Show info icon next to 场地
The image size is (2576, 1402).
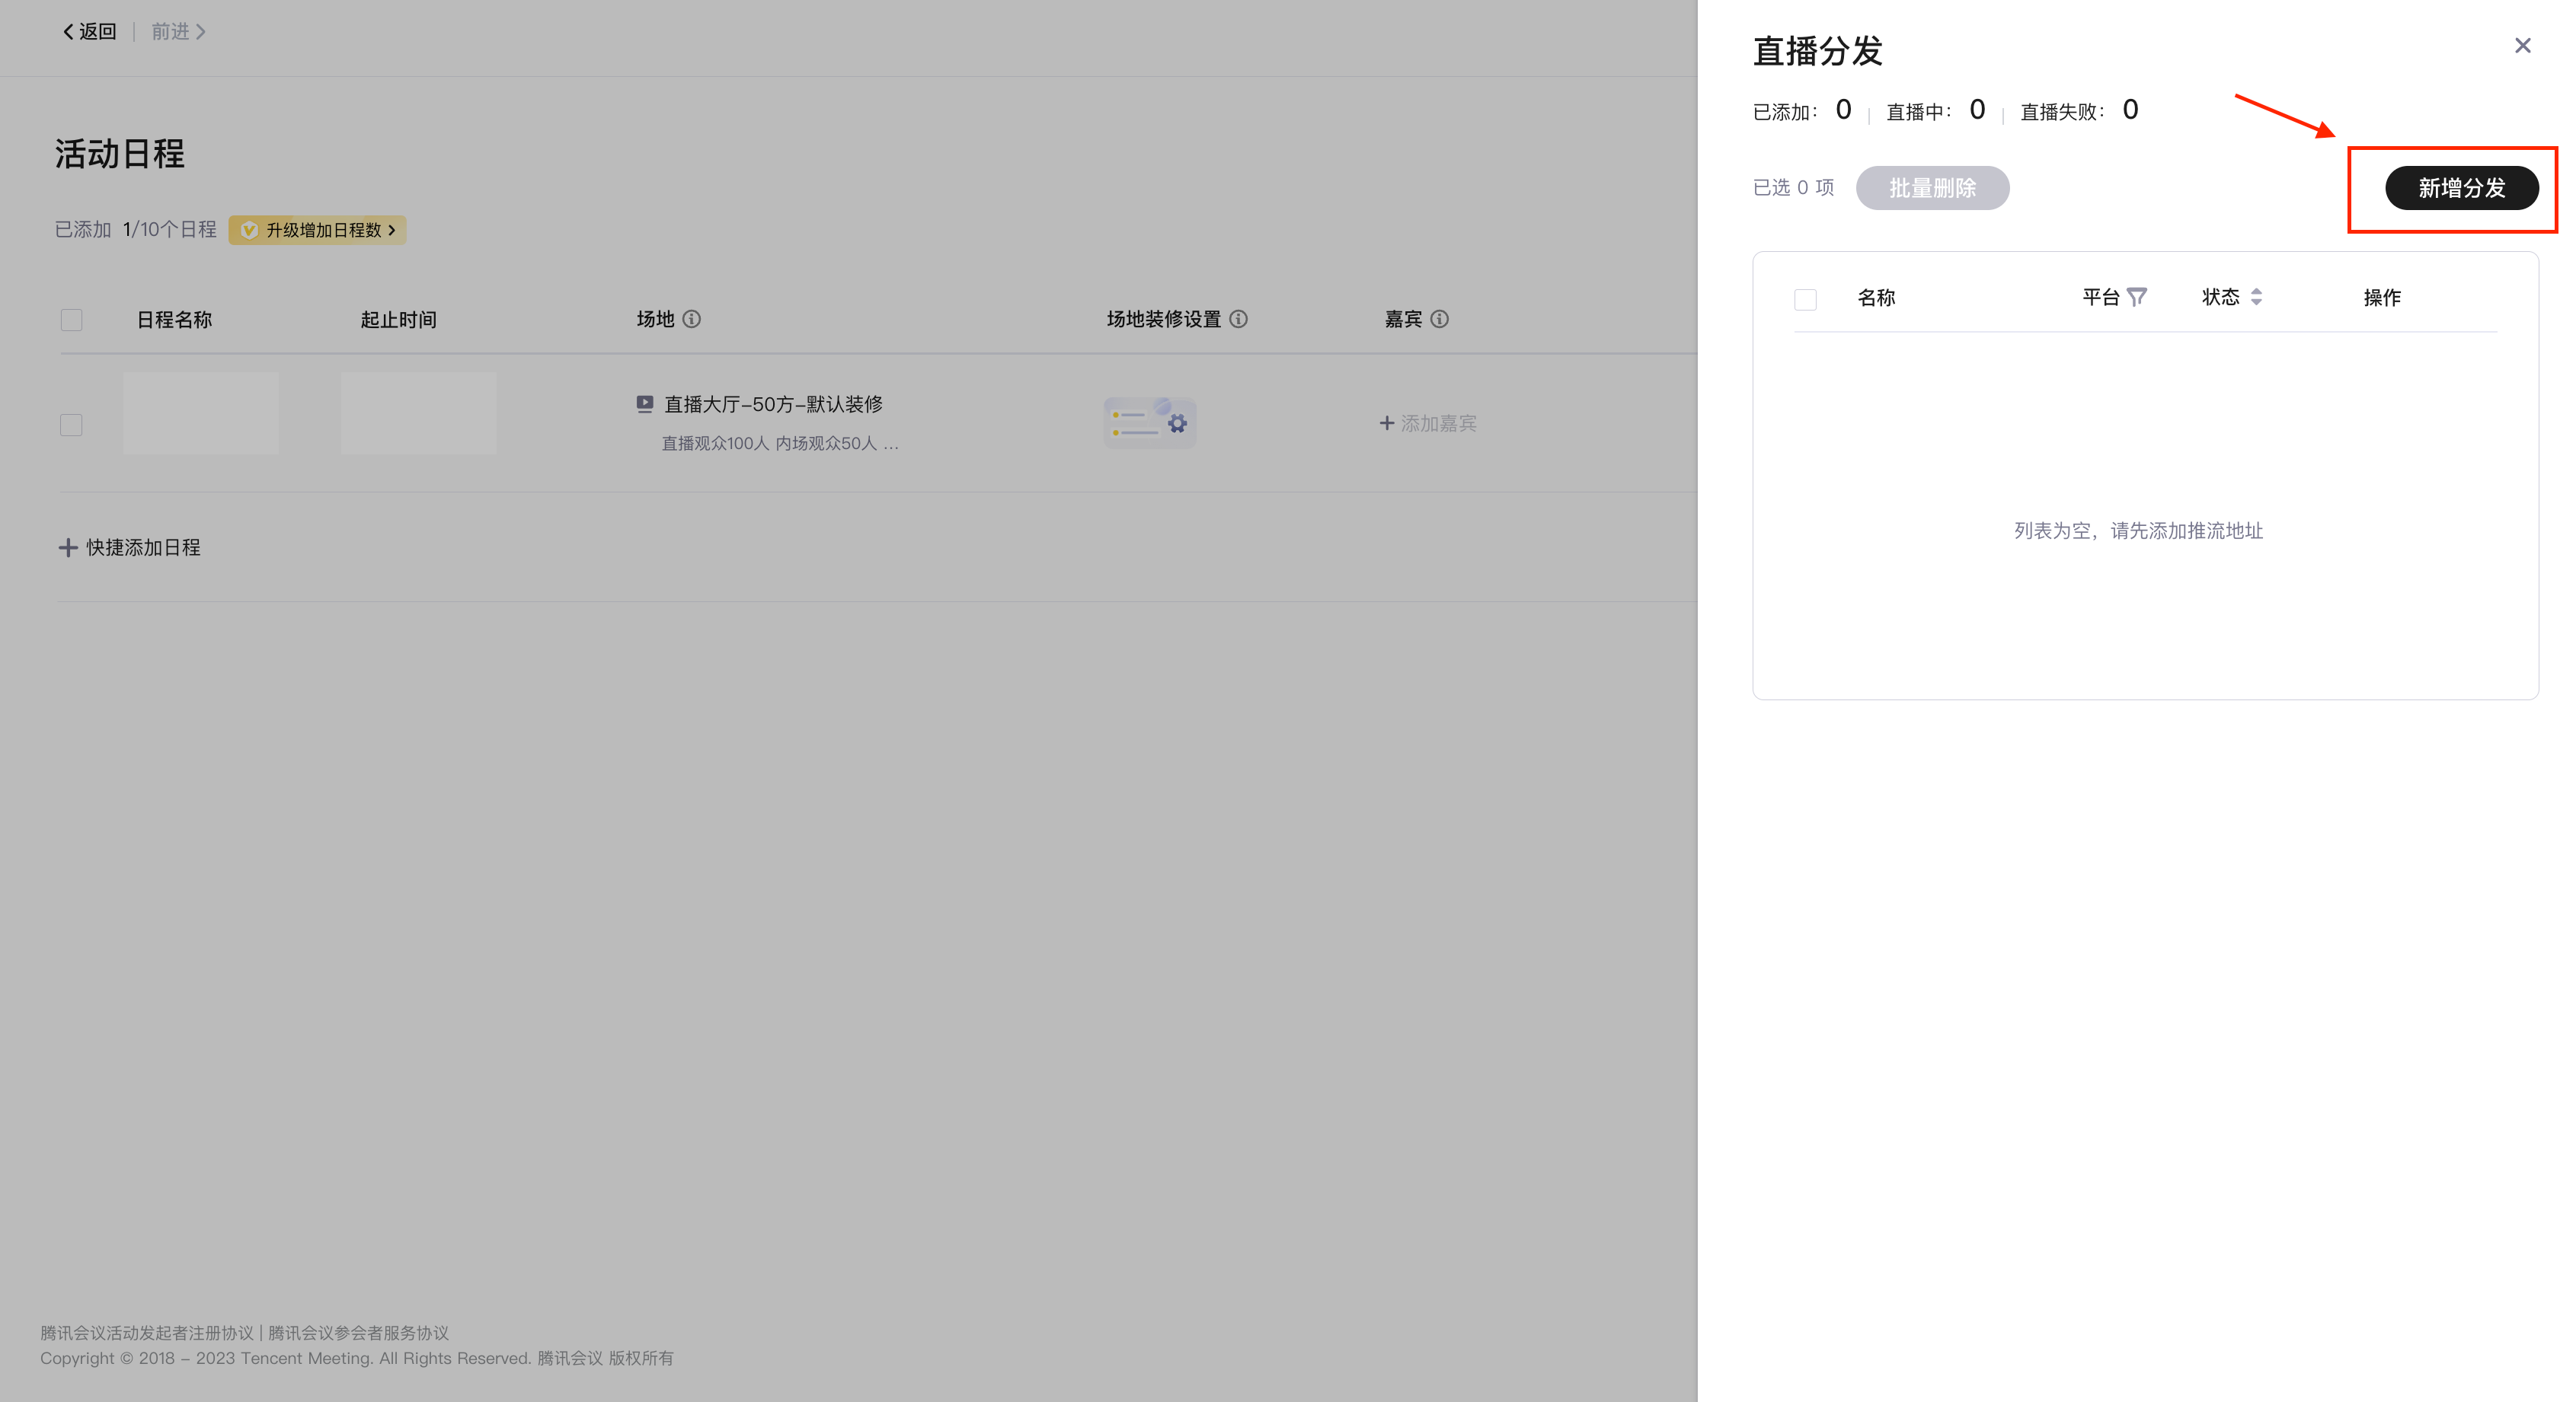click(x=691, y=319)
